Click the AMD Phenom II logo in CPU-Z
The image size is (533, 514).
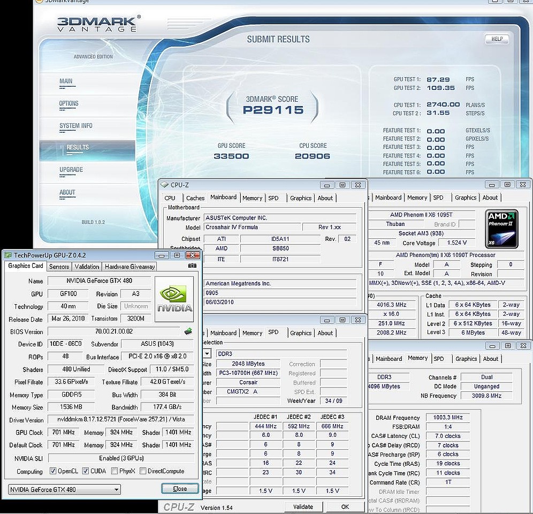[x=501, y=229]
